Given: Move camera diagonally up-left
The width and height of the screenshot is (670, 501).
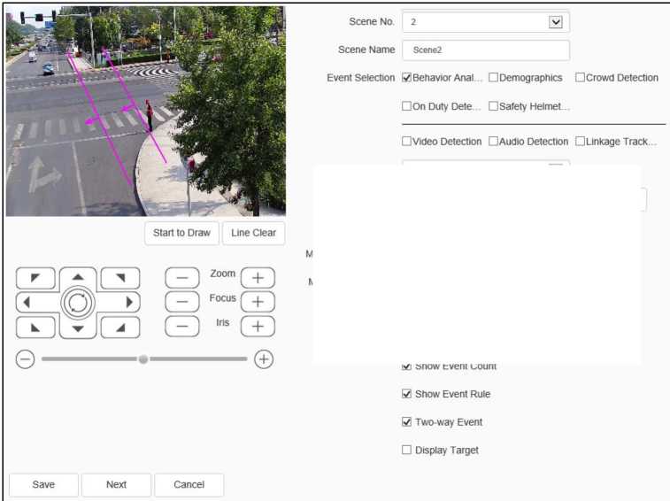Looking at the screenshot, I should (35, 278).
